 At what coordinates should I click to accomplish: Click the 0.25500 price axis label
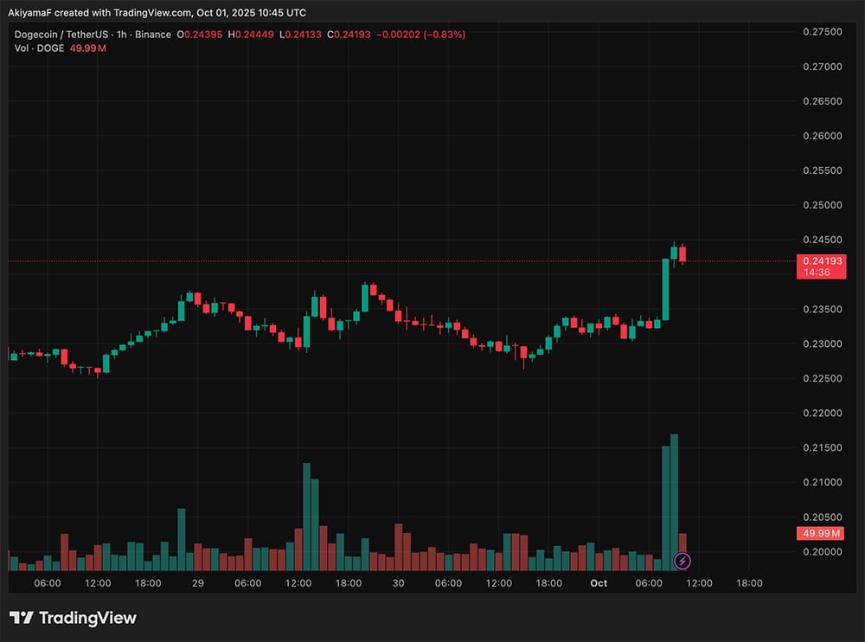click(823, 170)
